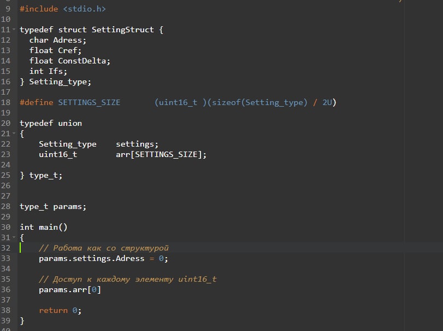Click line number 18 in the gutter

5,102
